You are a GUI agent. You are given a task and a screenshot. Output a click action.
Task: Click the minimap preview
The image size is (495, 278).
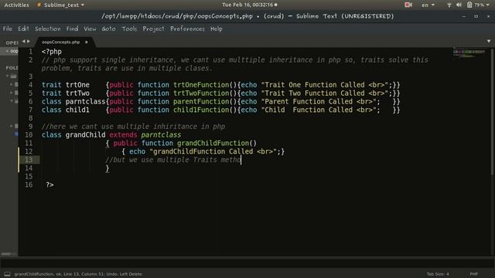469,53
